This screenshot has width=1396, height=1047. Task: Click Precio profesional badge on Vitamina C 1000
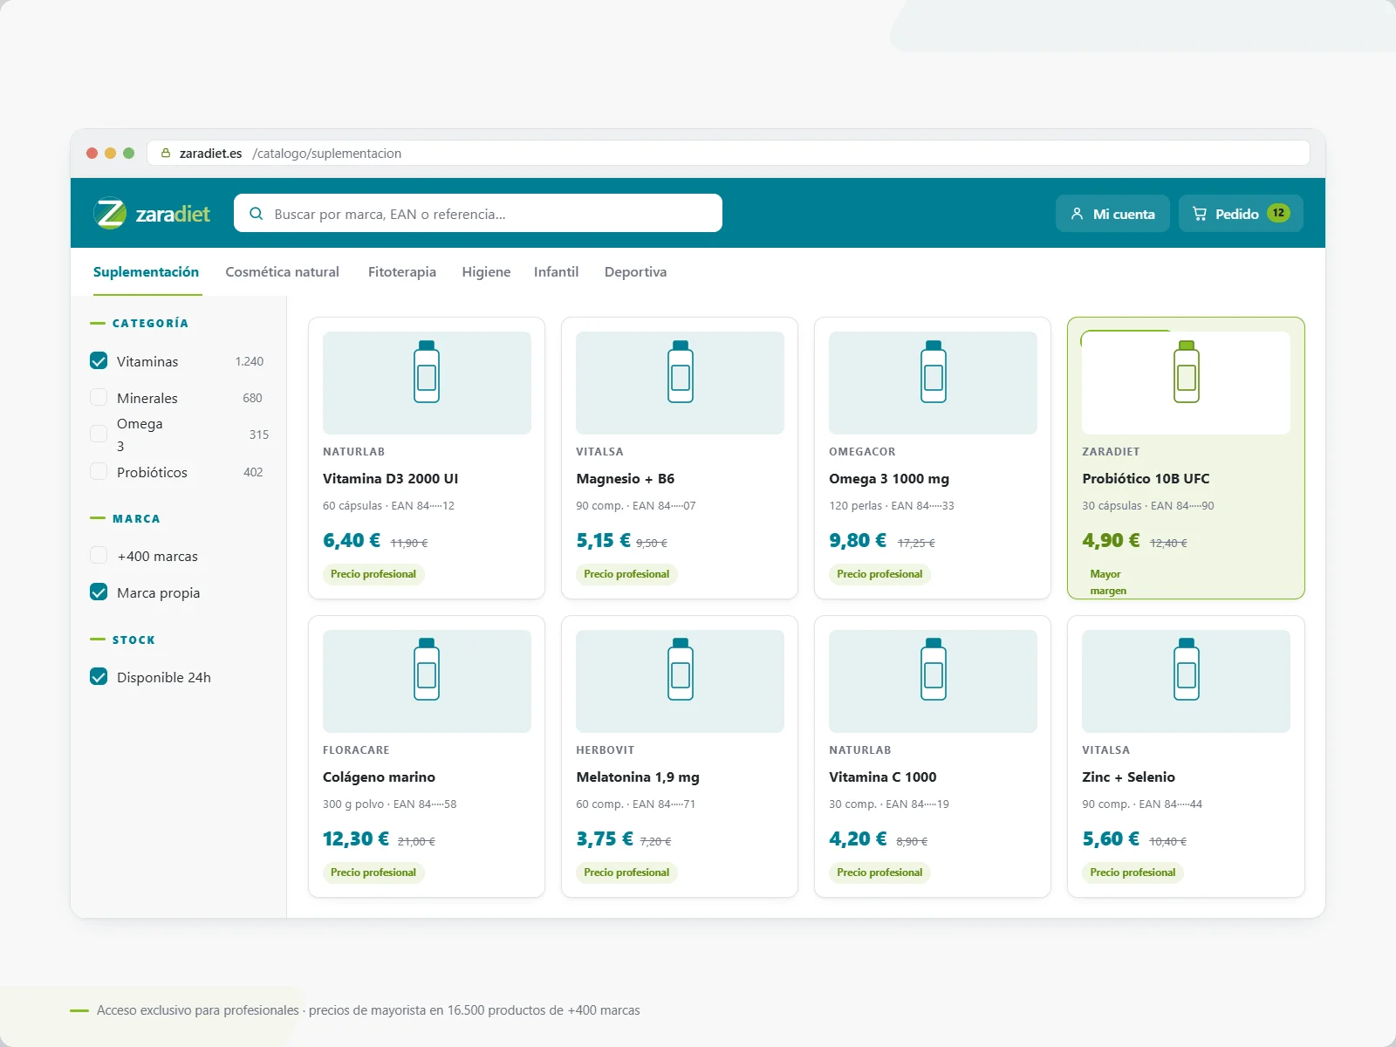coord(879,872)
